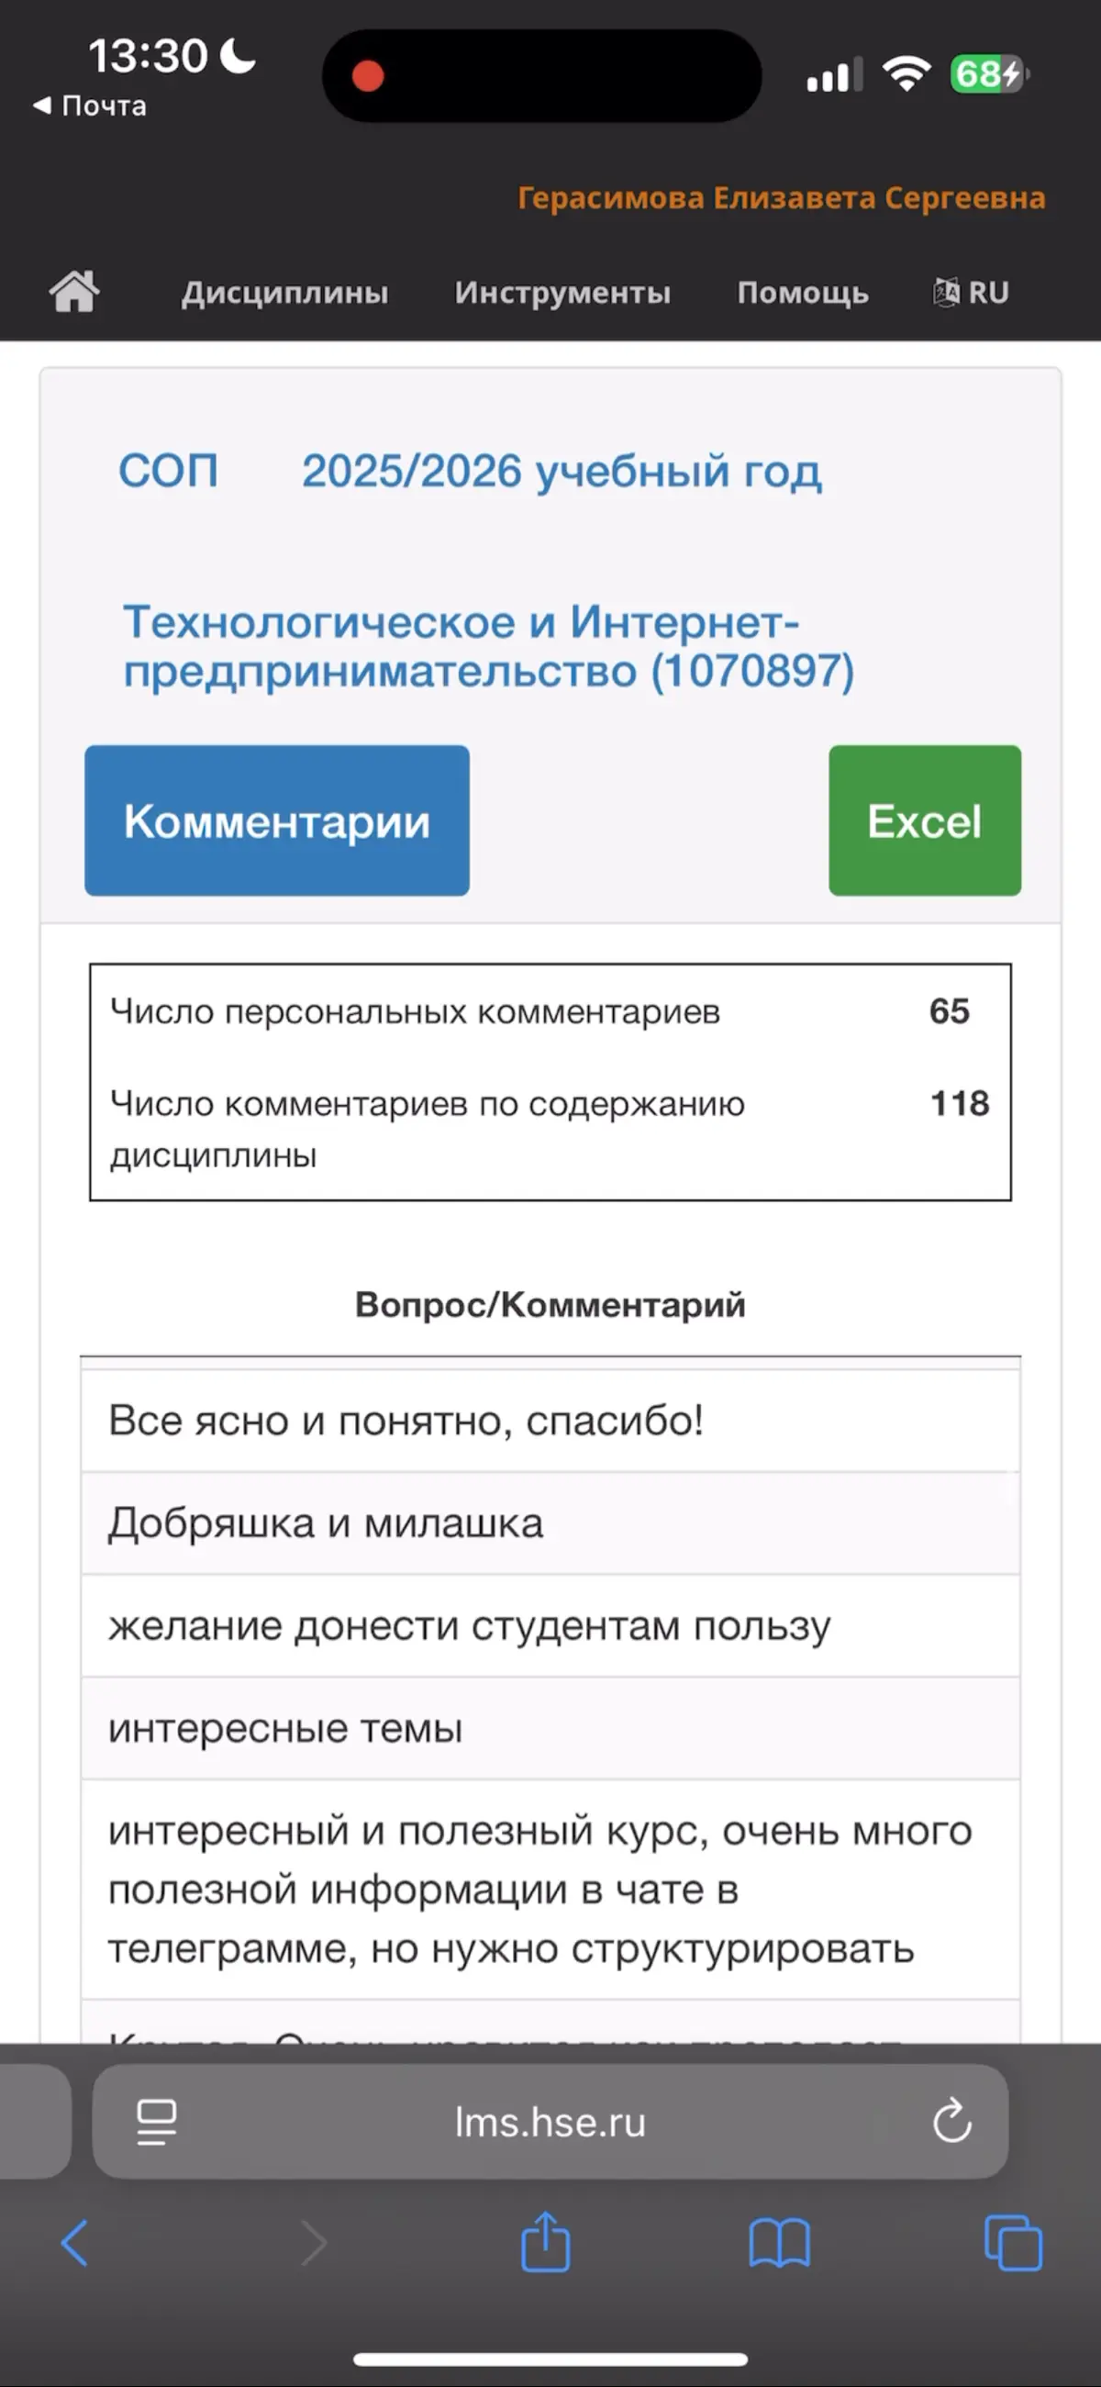The height and width of the screenshot is (2387, 1101).
Task: Return to Почта via status bar link
Action: point(90,105)
